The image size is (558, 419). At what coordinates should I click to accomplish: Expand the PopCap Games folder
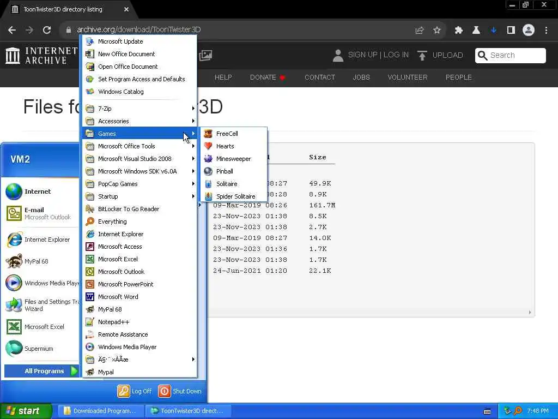139,184
